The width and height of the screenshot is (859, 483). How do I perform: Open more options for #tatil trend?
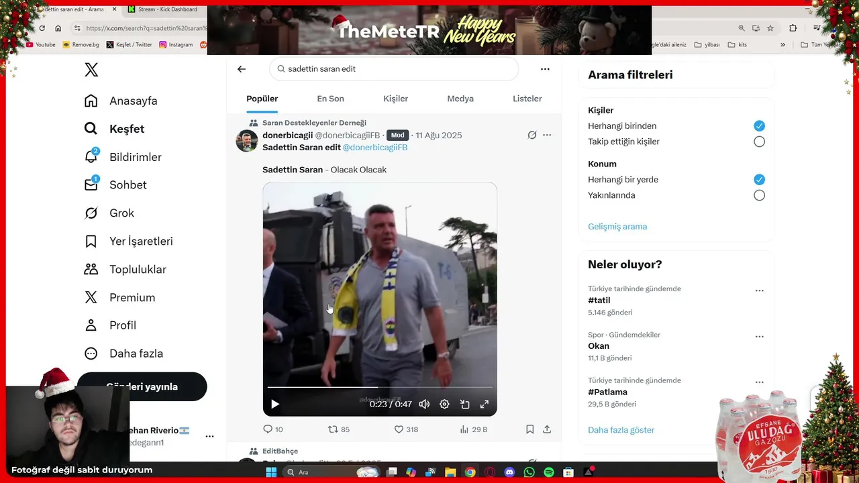point(759,290)
